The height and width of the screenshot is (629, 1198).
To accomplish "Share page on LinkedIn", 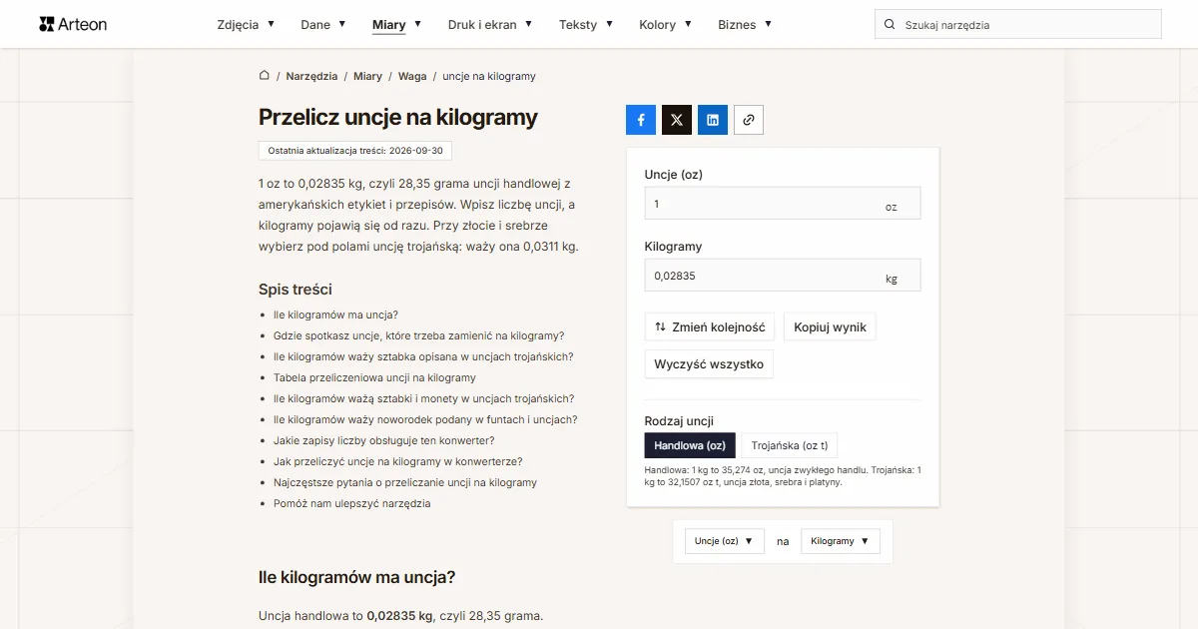I will [x=713, y=120].
